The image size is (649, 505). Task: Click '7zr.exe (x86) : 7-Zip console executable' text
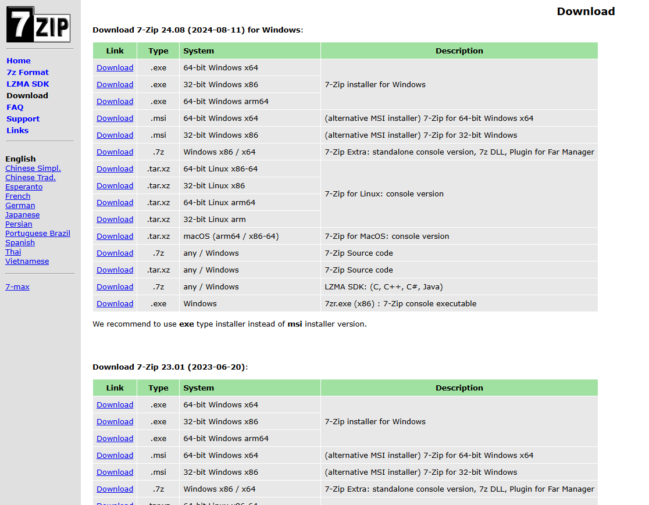401,304
